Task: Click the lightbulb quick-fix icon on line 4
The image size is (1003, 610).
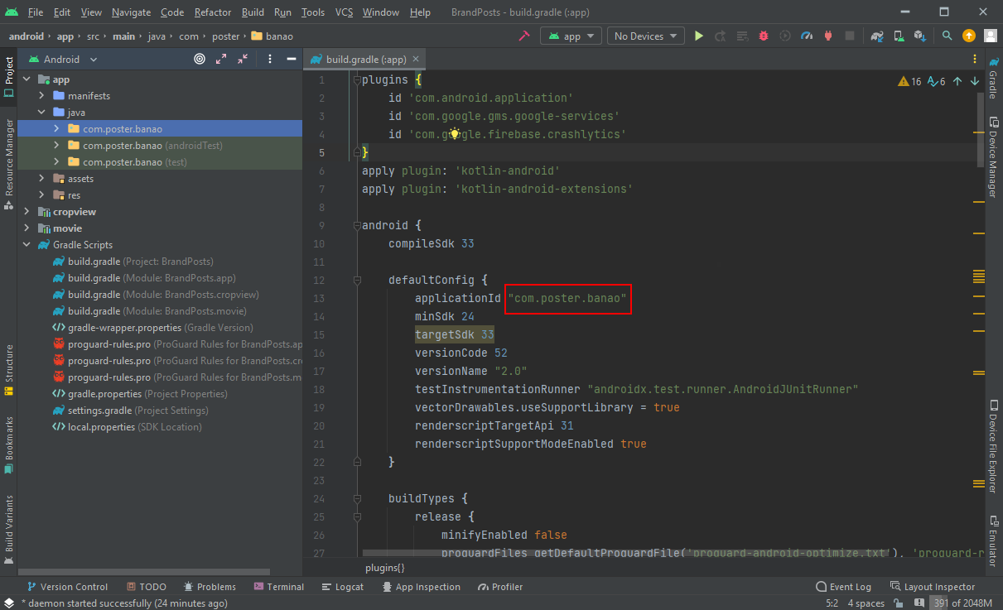Action: point(454,133)
